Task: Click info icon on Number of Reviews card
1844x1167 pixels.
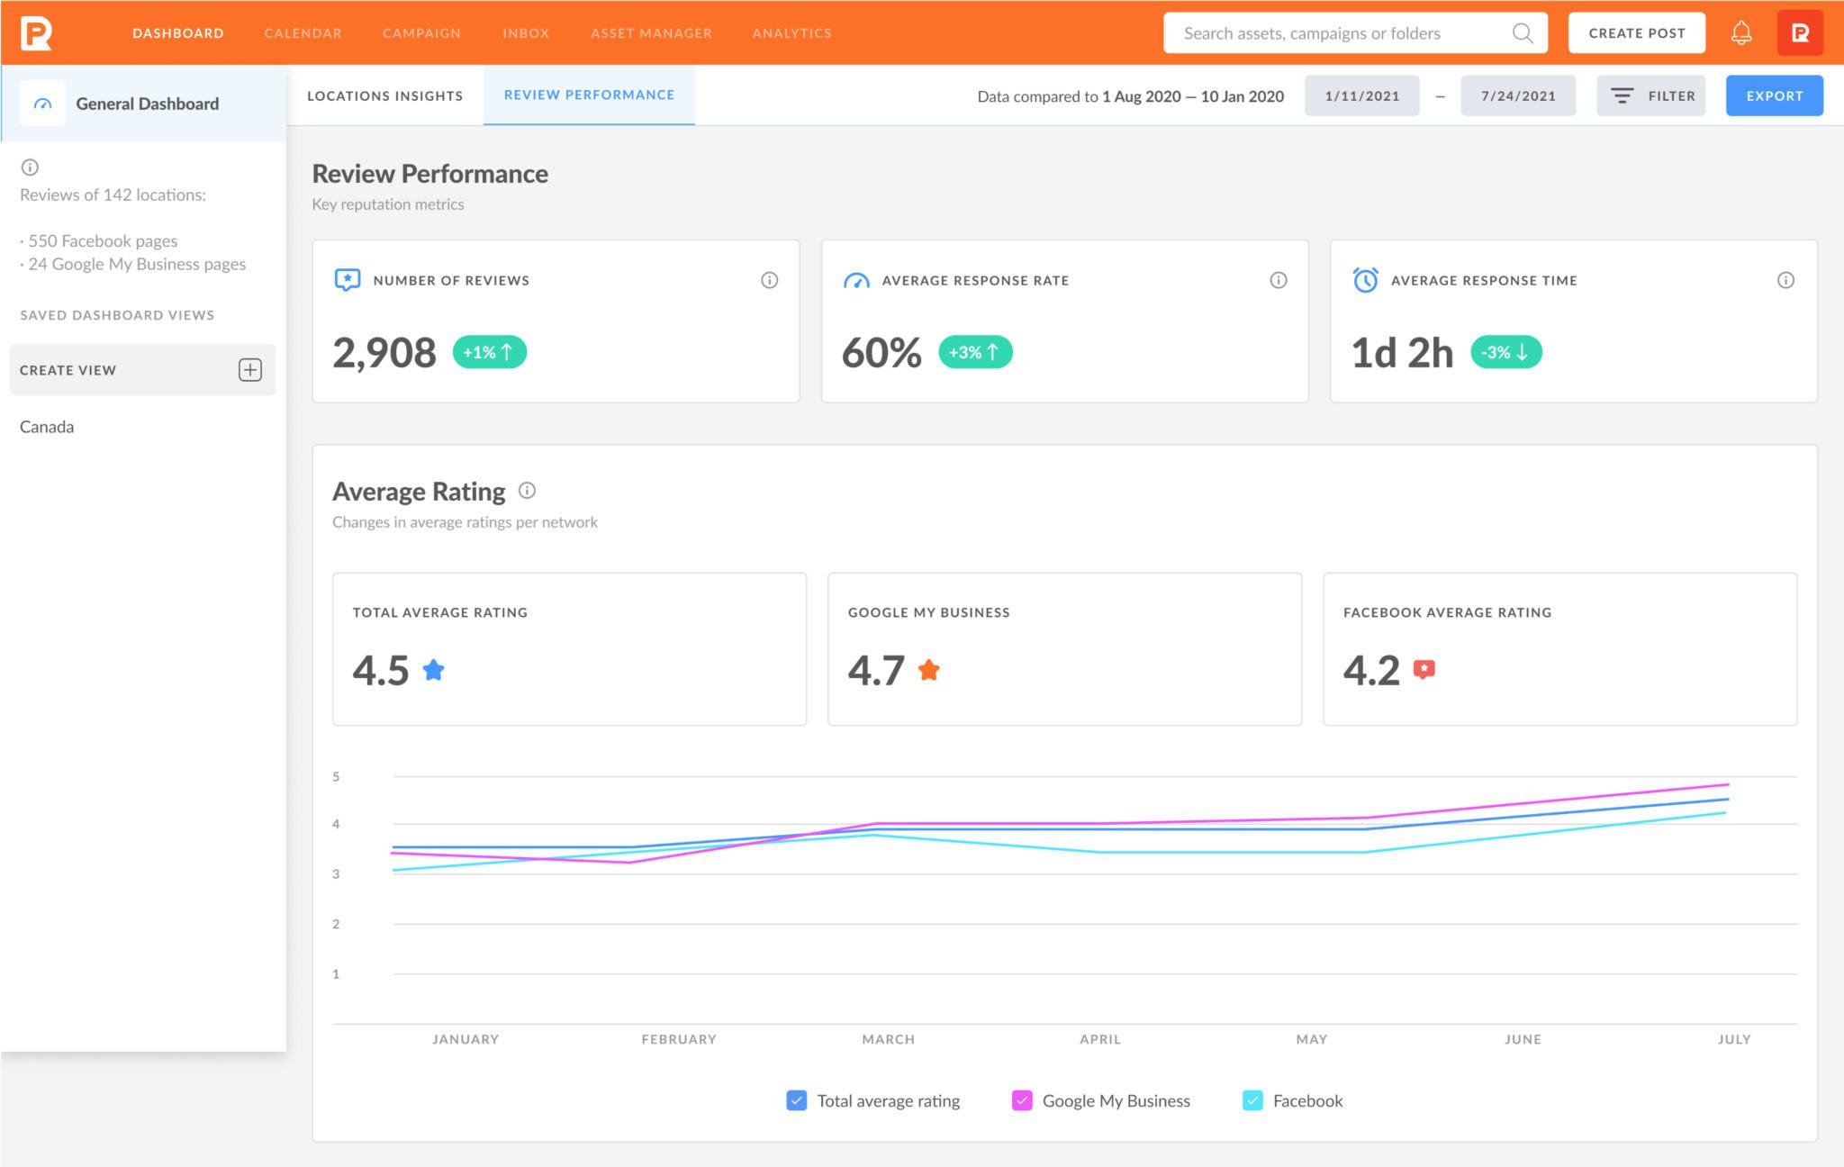Action: pyautogui.click(x=769, y=280)
